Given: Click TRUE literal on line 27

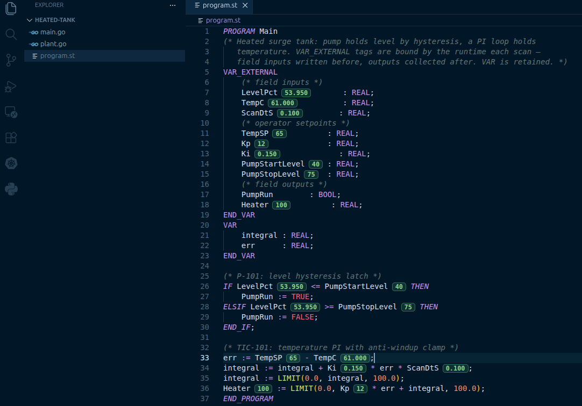Looking at the screenshot, I should 300,297.
